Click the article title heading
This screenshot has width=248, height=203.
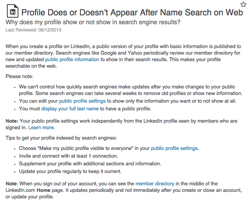(x=132, y=12)
